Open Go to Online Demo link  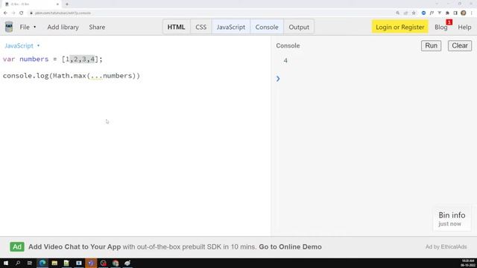tap(290, 246)
